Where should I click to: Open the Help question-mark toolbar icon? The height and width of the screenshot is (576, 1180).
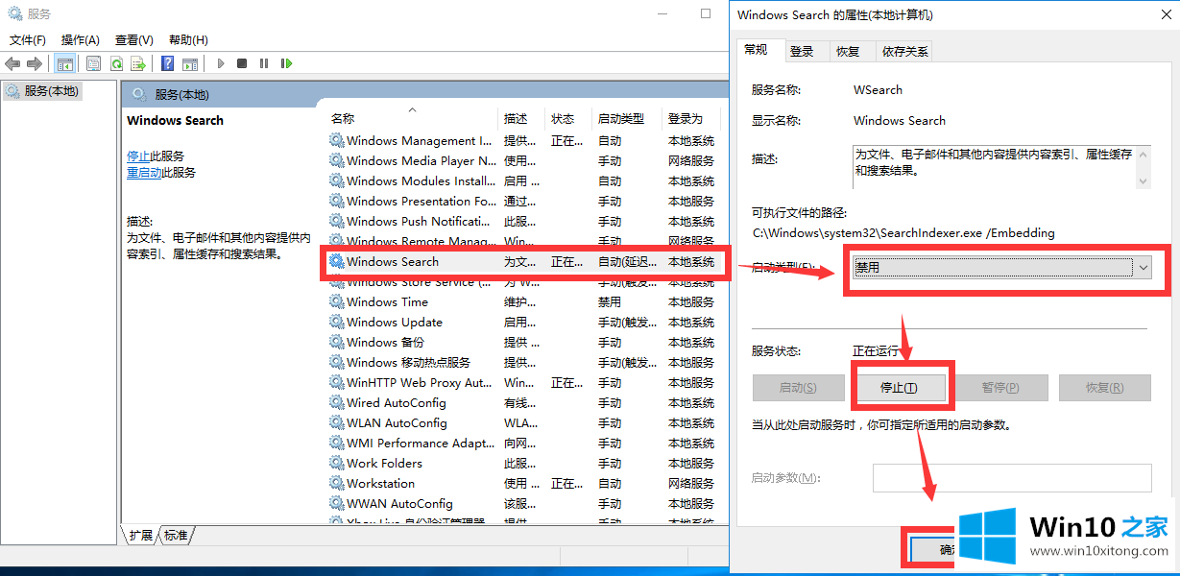click(167, 63)
